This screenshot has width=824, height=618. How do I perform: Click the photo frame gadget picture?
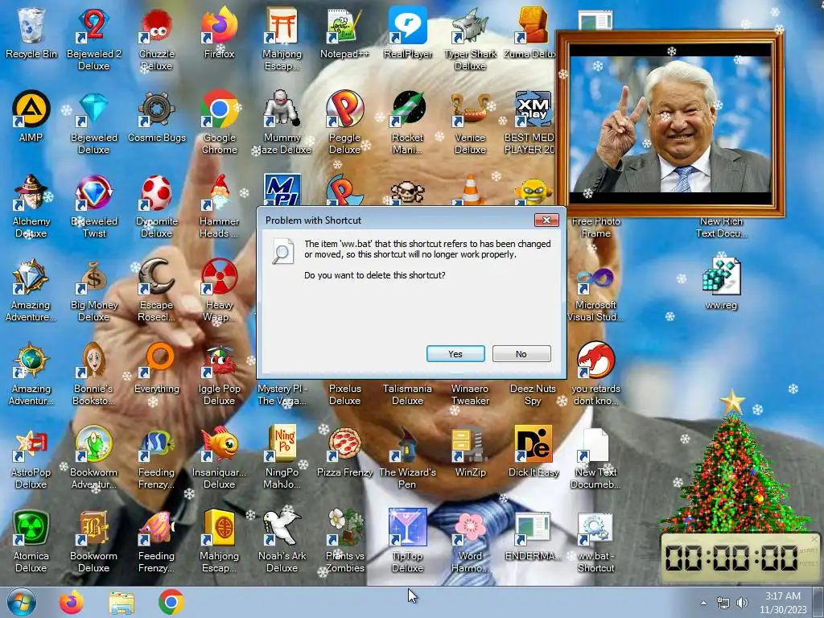click(x=670, y=123)
